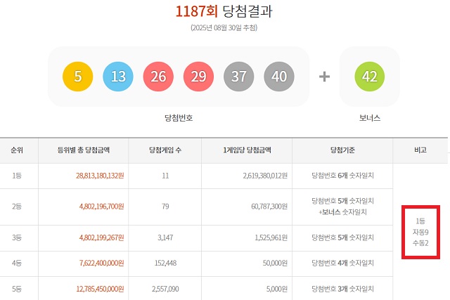Click the 당첨게임 수 column header
The width and height of the screenshot is (450, 300).
165,150
